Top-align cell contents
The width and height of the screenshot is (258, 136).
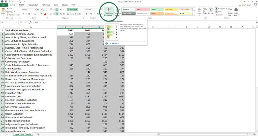pyautogui.click(x=51, y=10)
